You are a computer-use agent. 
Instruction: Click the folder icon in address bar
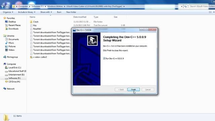(14, 6)
